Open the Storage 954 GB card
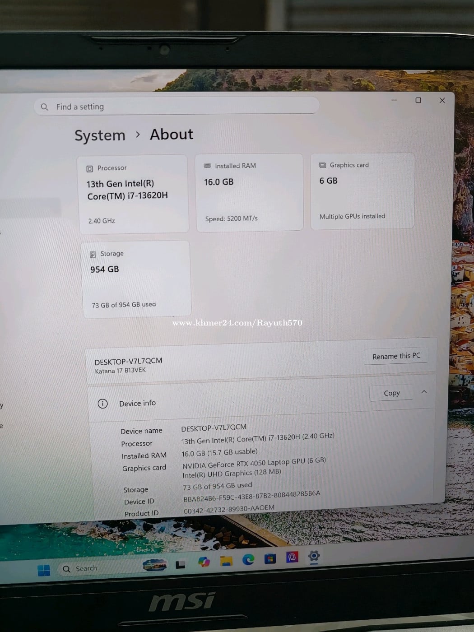 pyautogui.click(x=136, y=279)
